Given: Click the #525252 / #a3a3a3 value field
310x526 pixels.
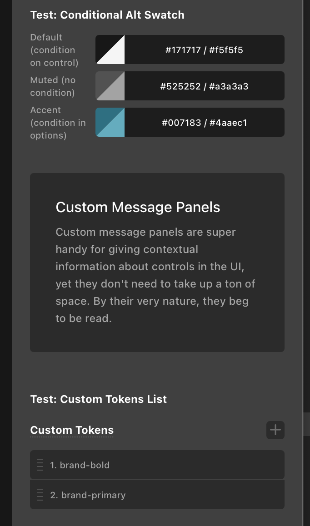Looking at the screenshot, I should coord(204,86).
